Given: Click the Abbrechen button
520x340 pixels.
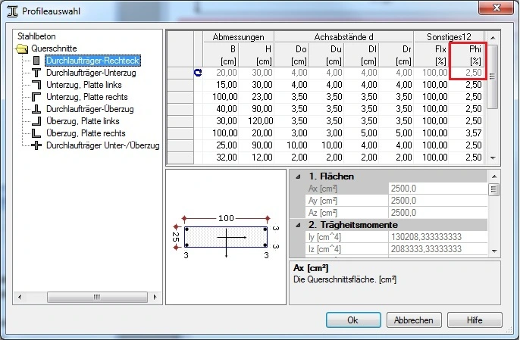Looking at the screenshot, I should point(414,320).
